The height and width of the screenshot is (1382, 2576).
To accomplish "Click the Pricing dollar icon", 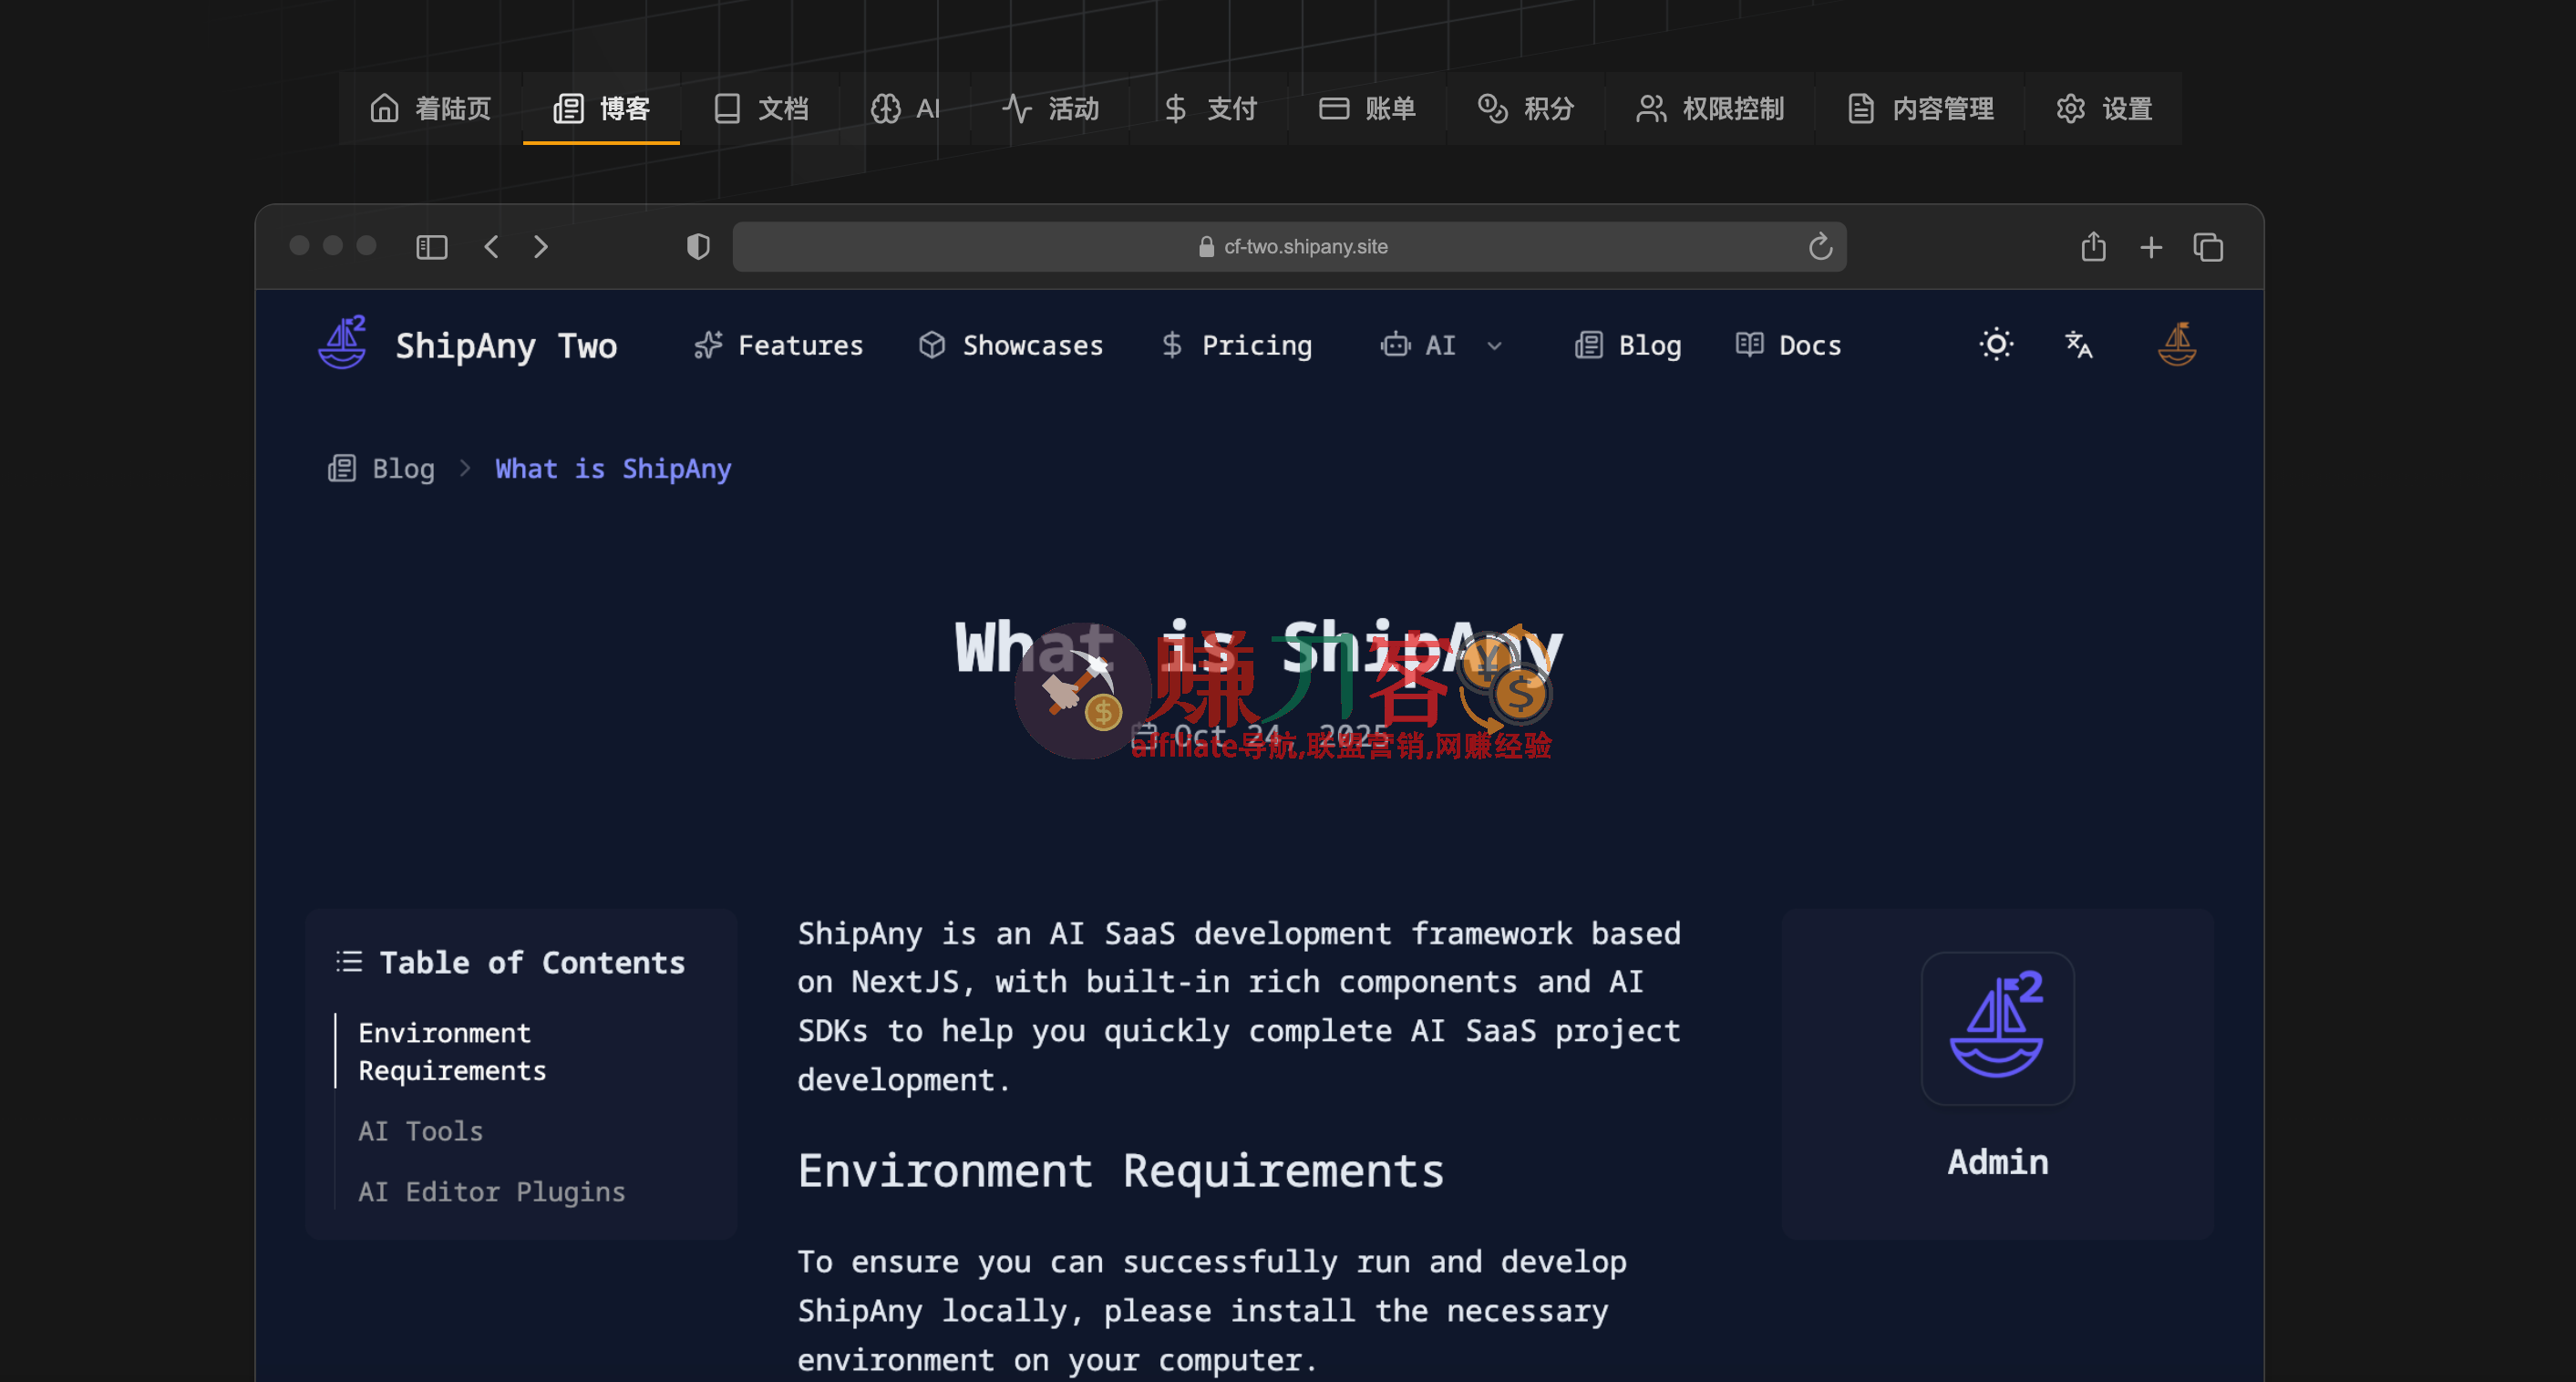I will pos(1172,345).
